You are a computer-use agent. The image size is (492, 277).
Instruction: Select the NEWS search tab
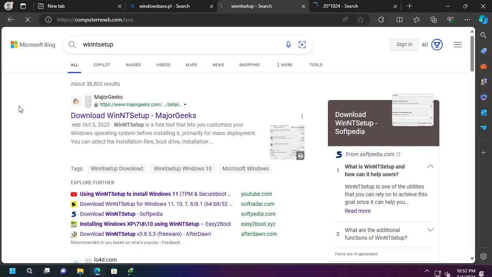[218, 65]
